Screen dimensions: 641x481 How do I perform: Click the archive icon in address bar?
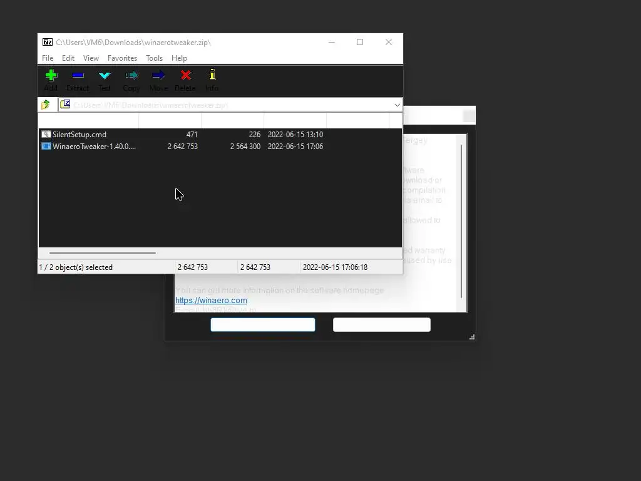point(65,105)
